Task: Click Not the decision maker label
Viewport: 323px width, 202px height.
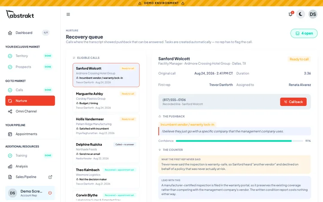Action: (x=93, y=179)
